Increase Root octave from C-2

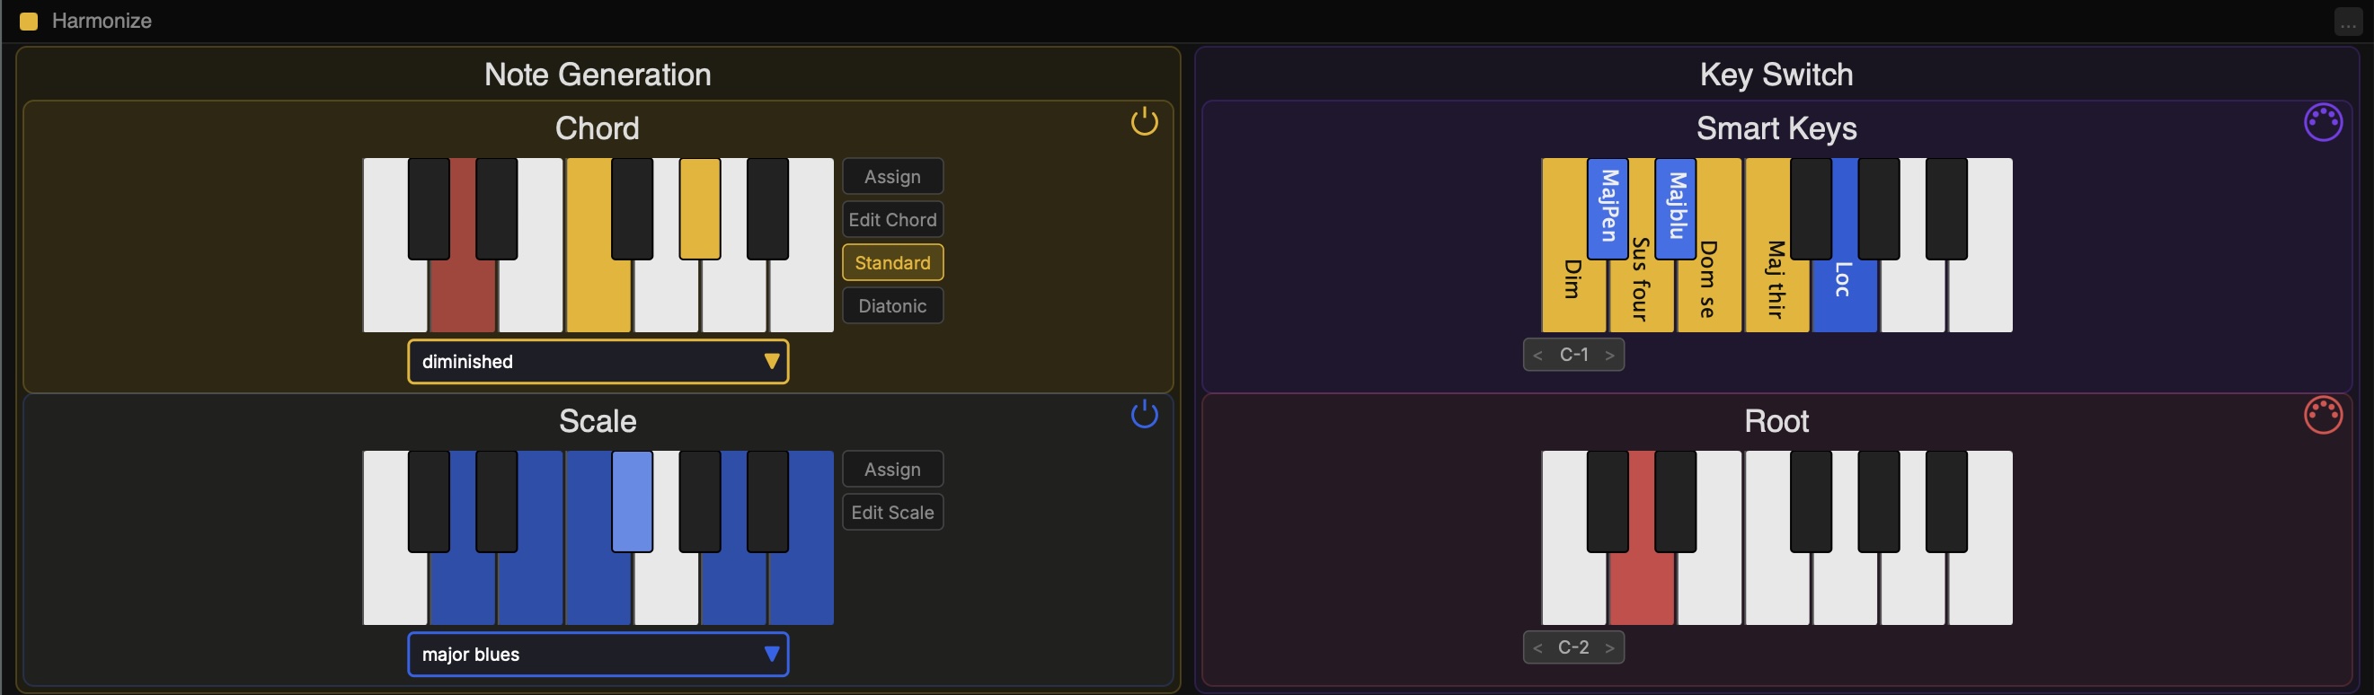pos(1609,648)
